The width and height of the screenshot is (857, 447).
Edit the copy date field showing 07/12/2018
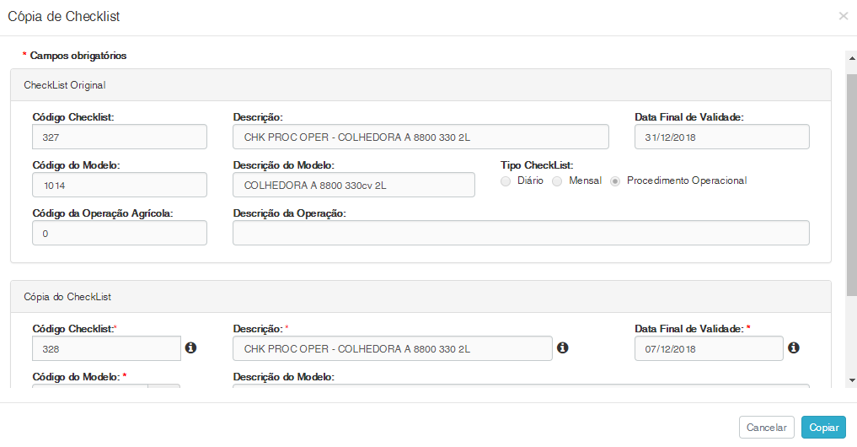click(x=708, y=348)
